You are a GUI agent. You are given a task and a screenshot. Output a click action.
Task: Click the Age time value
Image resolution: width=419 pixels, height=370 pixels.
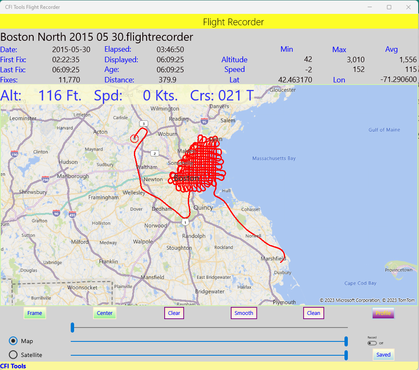click(x=170, y=70)
